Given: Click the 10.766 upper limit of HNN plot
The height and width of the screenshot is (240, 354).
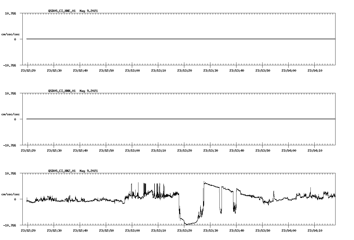Looking at the screenshot, I should pos(10,93).
